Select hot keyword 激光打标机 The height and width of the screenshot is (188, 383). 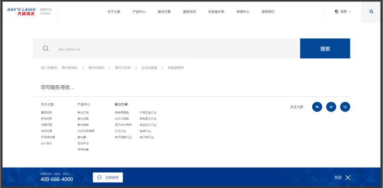tap(123, 68)
